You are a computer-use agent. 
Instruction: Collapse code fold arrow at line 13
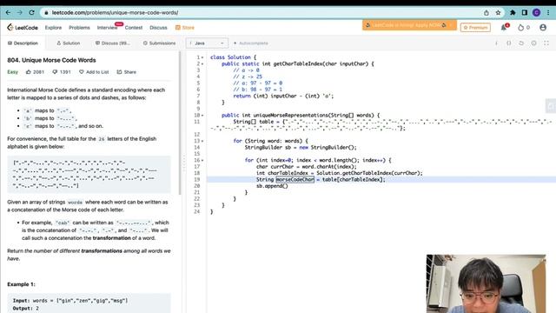(x=202, y=141)
